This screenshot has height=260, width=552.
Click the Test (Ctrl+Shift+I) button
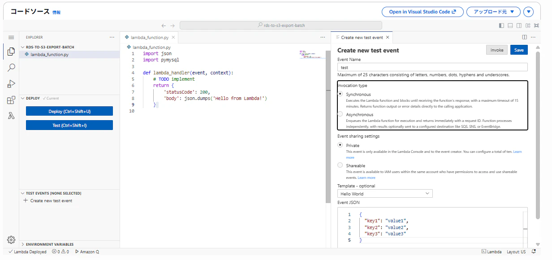[x=69, y=126]
